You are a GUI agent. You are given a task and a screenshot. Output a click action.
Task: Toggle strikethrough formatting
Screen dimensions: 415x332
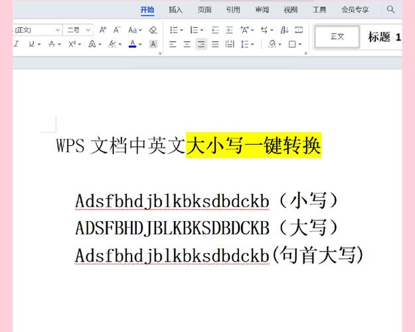[x=52, y=44]
